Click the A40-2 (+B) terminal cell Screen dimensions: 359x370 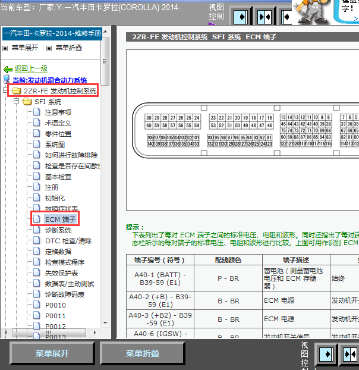tap(160, 300)
